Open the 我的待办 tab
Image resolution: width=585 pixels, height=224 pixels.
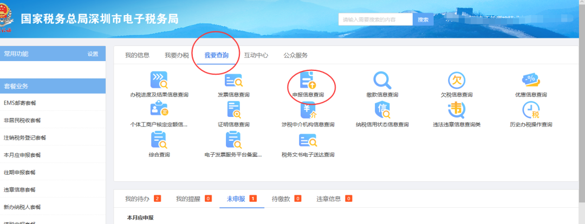pyautogui.click(x=143, y=199)
